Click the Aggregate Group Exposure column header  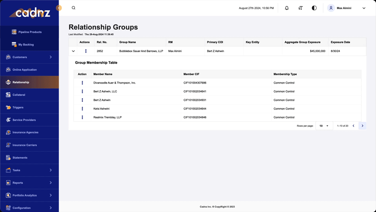click(303, 42)
